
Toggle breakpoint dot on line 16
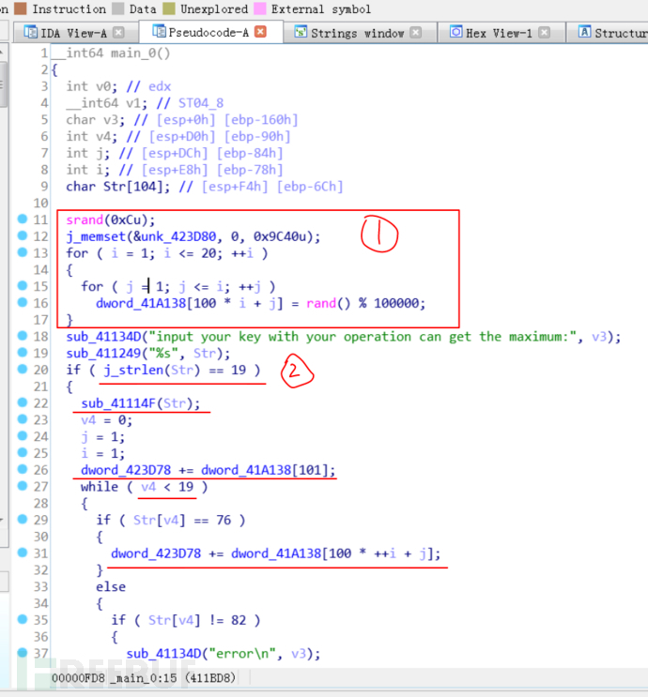point(23,303)
